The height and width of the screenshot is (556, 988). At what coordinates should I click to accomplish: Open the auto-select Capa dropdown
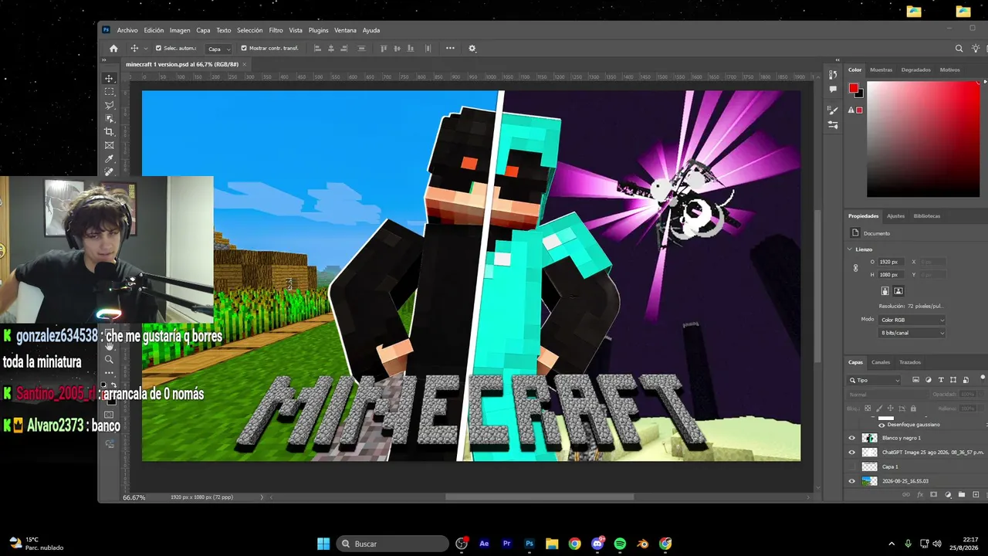219,49
